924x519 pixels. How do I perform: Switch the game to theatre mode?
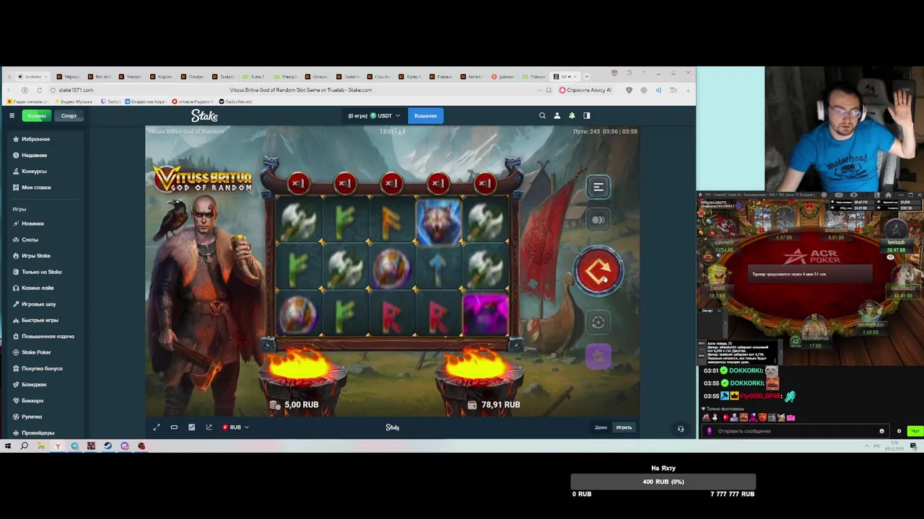174,427
